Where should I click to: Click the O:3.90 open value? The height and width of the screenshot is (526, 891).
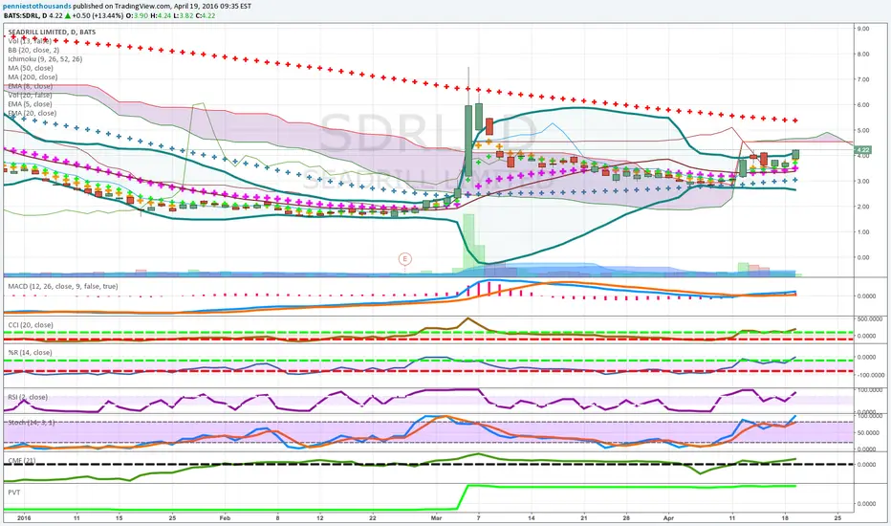137,15
